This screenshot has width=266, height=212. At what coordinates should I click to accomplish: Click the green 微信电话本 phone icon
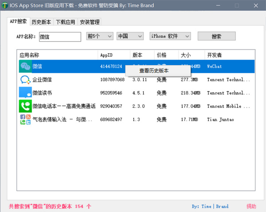click(25, 106)
